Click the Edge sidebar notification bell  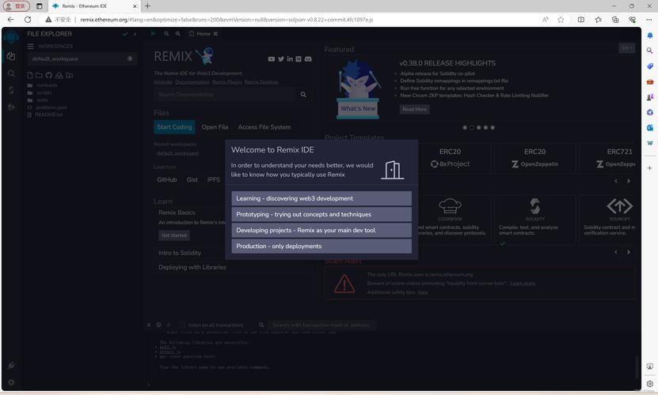coord(649,36)
